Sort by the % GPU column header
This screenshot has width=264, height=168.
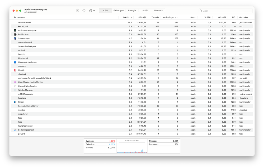(208, 17)
